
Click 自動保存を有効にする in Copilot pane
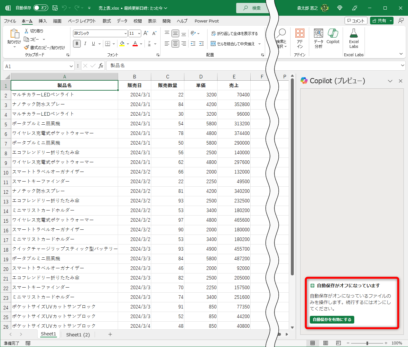click(332, 320)
